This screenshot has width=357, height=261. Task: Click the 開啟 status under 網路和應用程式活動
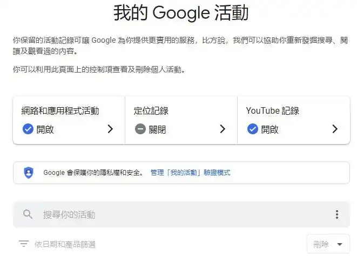click(x=45, y=129)
